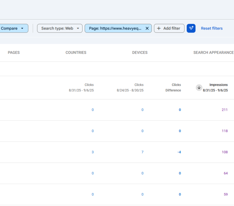
Task: Click the Impressions 8/31/25 - 9/6/25 column header
Action: pos(215,88)
